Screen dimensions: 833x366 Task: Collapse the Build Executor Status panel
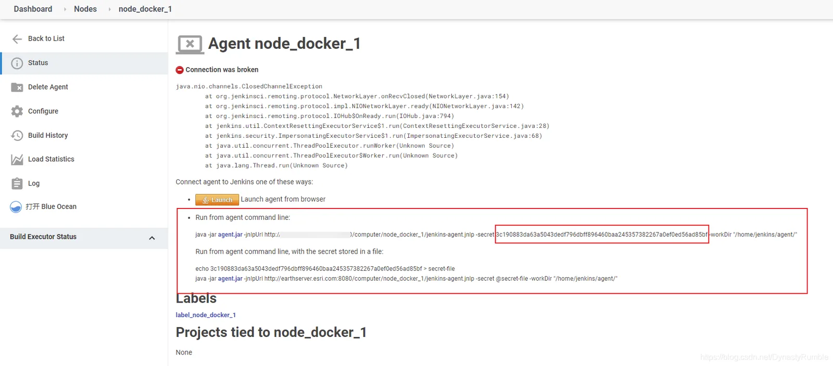(x=152, y=238)
